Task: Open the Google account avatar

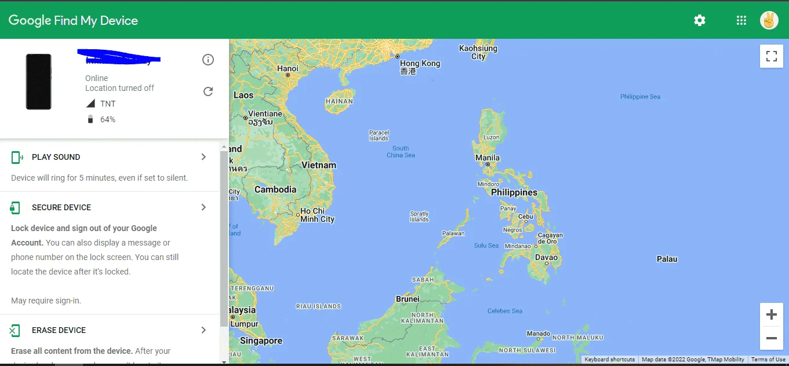Action: pyautogui.click(x=769, y=20)
